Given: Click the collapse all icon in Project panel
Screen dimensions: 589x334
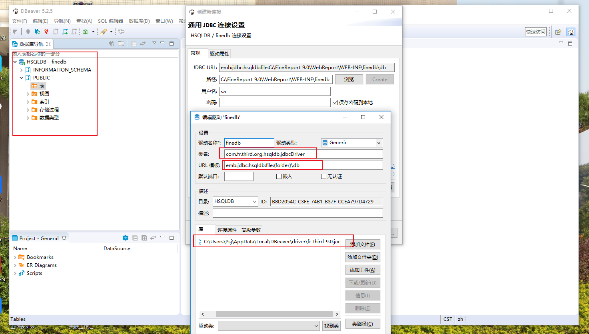Looking at the screenshot, I should point(135,238).
